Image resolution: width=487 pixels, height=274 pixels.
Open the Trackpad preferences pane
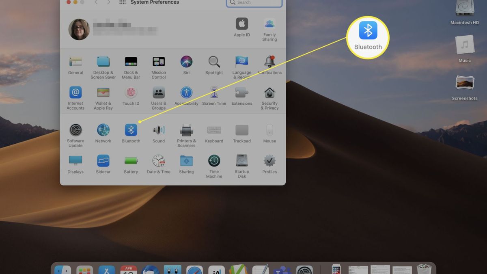click(x=242, y=130)
